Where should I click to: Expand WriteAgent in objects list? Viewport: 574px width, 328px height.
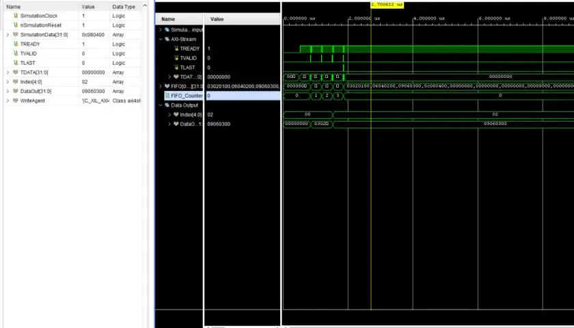pos(8,100)
